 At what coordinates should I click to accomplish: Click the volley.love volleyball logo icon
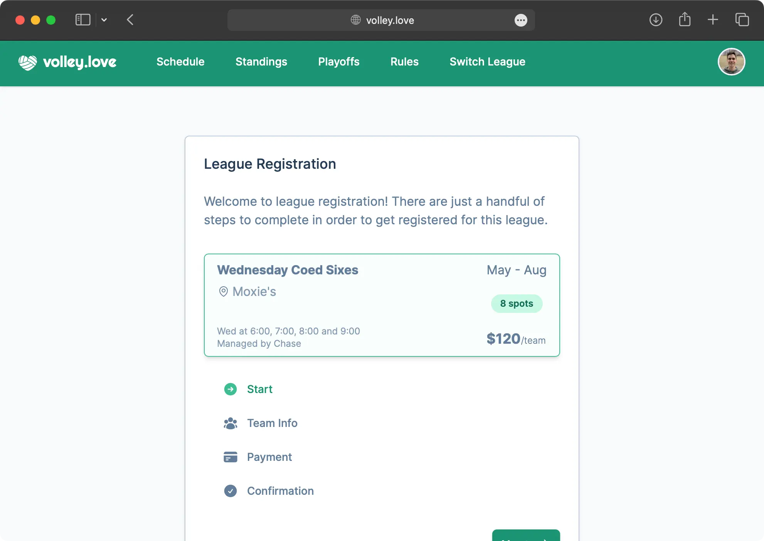point(28,62)
